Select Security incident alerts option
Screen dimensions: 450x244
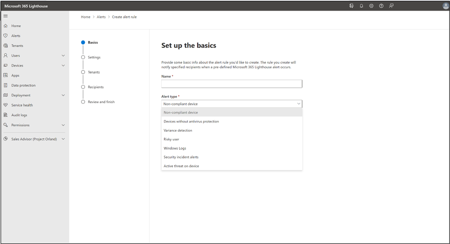[x=232, y=157]
